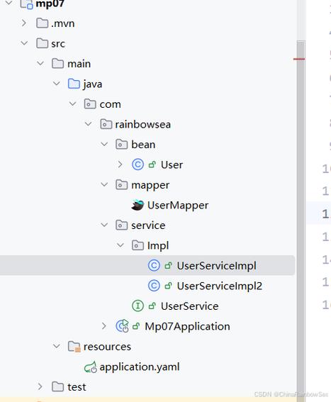Click the UserService interface icon
The height and width of the screenshot is (402, 331).
point(138,306)
